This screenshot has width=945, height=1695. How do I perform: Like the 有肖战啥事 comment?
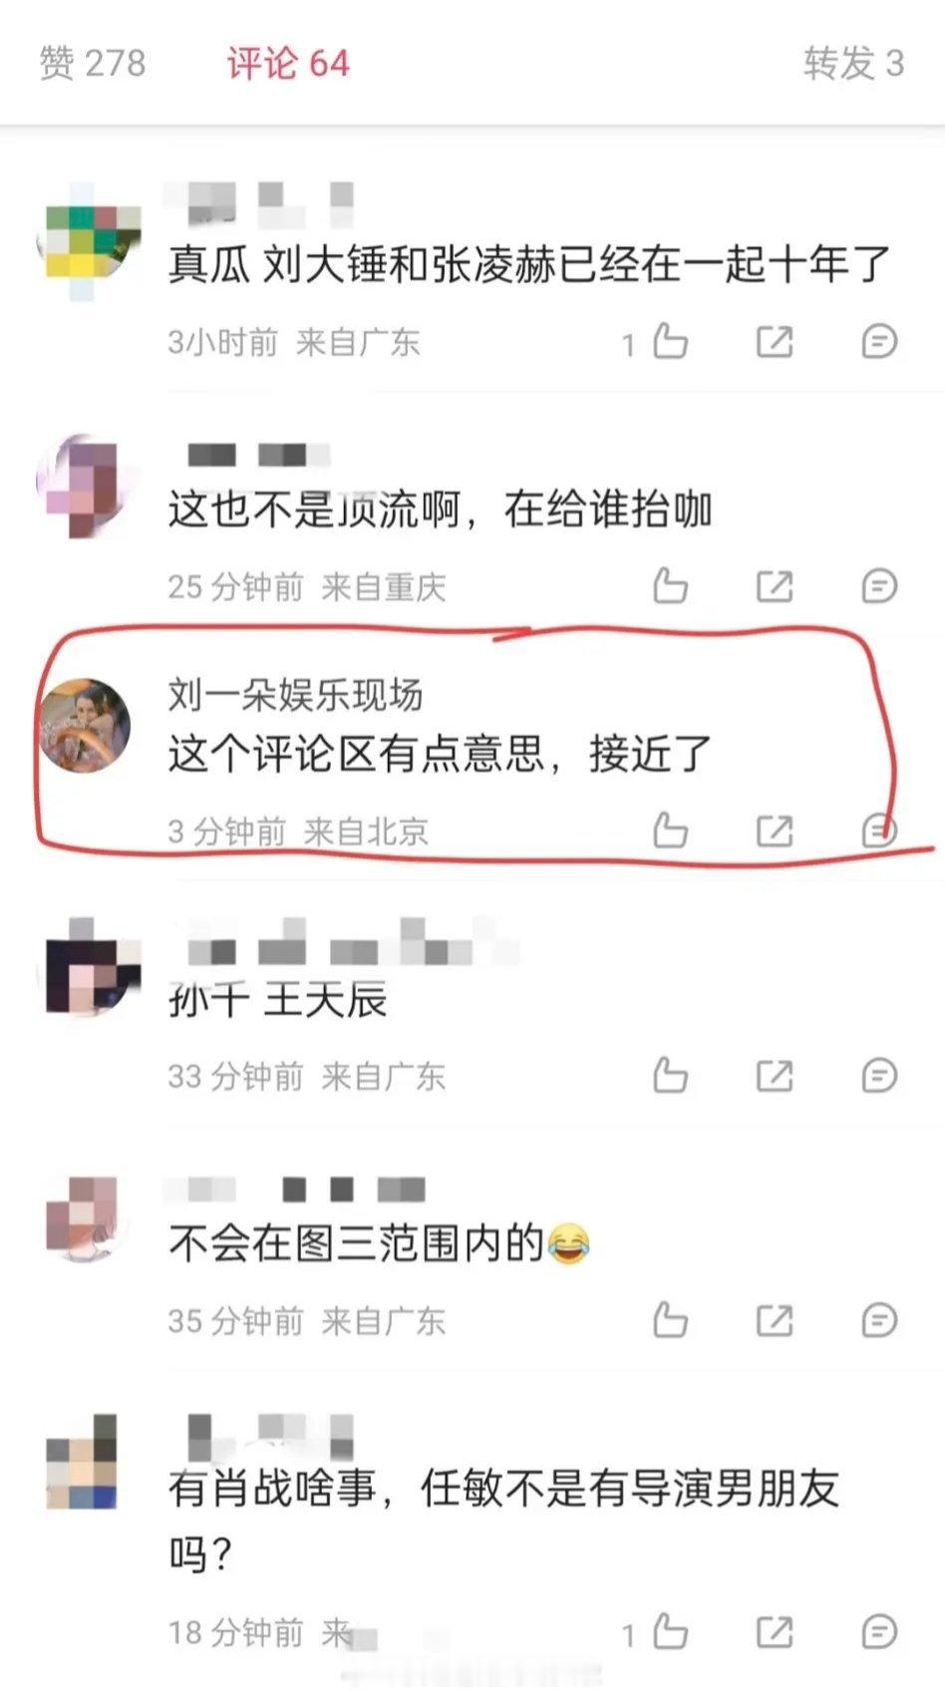coord(670,1632)
